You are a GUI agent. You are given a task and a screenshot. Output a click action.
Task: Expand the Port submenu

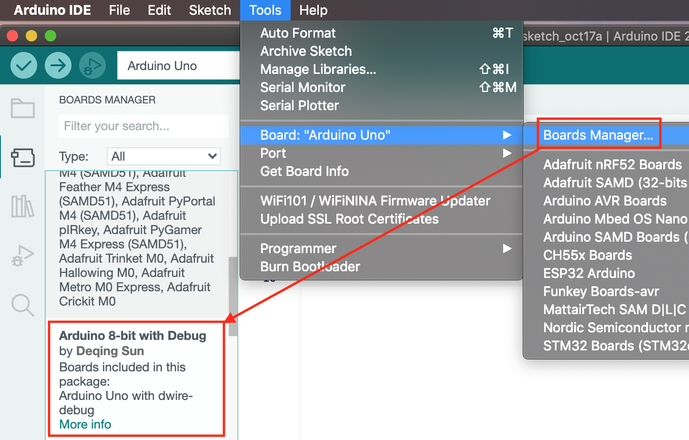pos(382,153)
